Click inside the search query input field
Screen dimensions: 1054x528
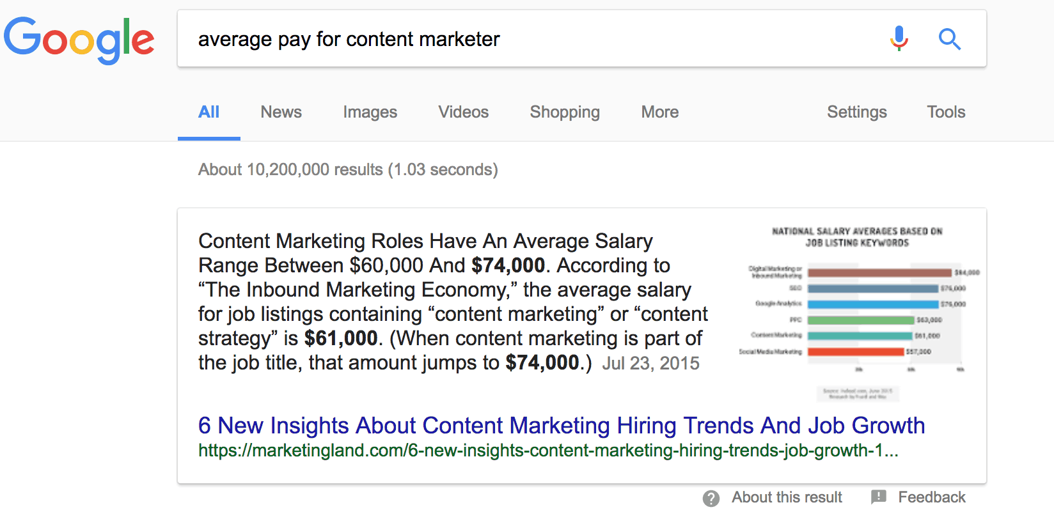[537, 39]
